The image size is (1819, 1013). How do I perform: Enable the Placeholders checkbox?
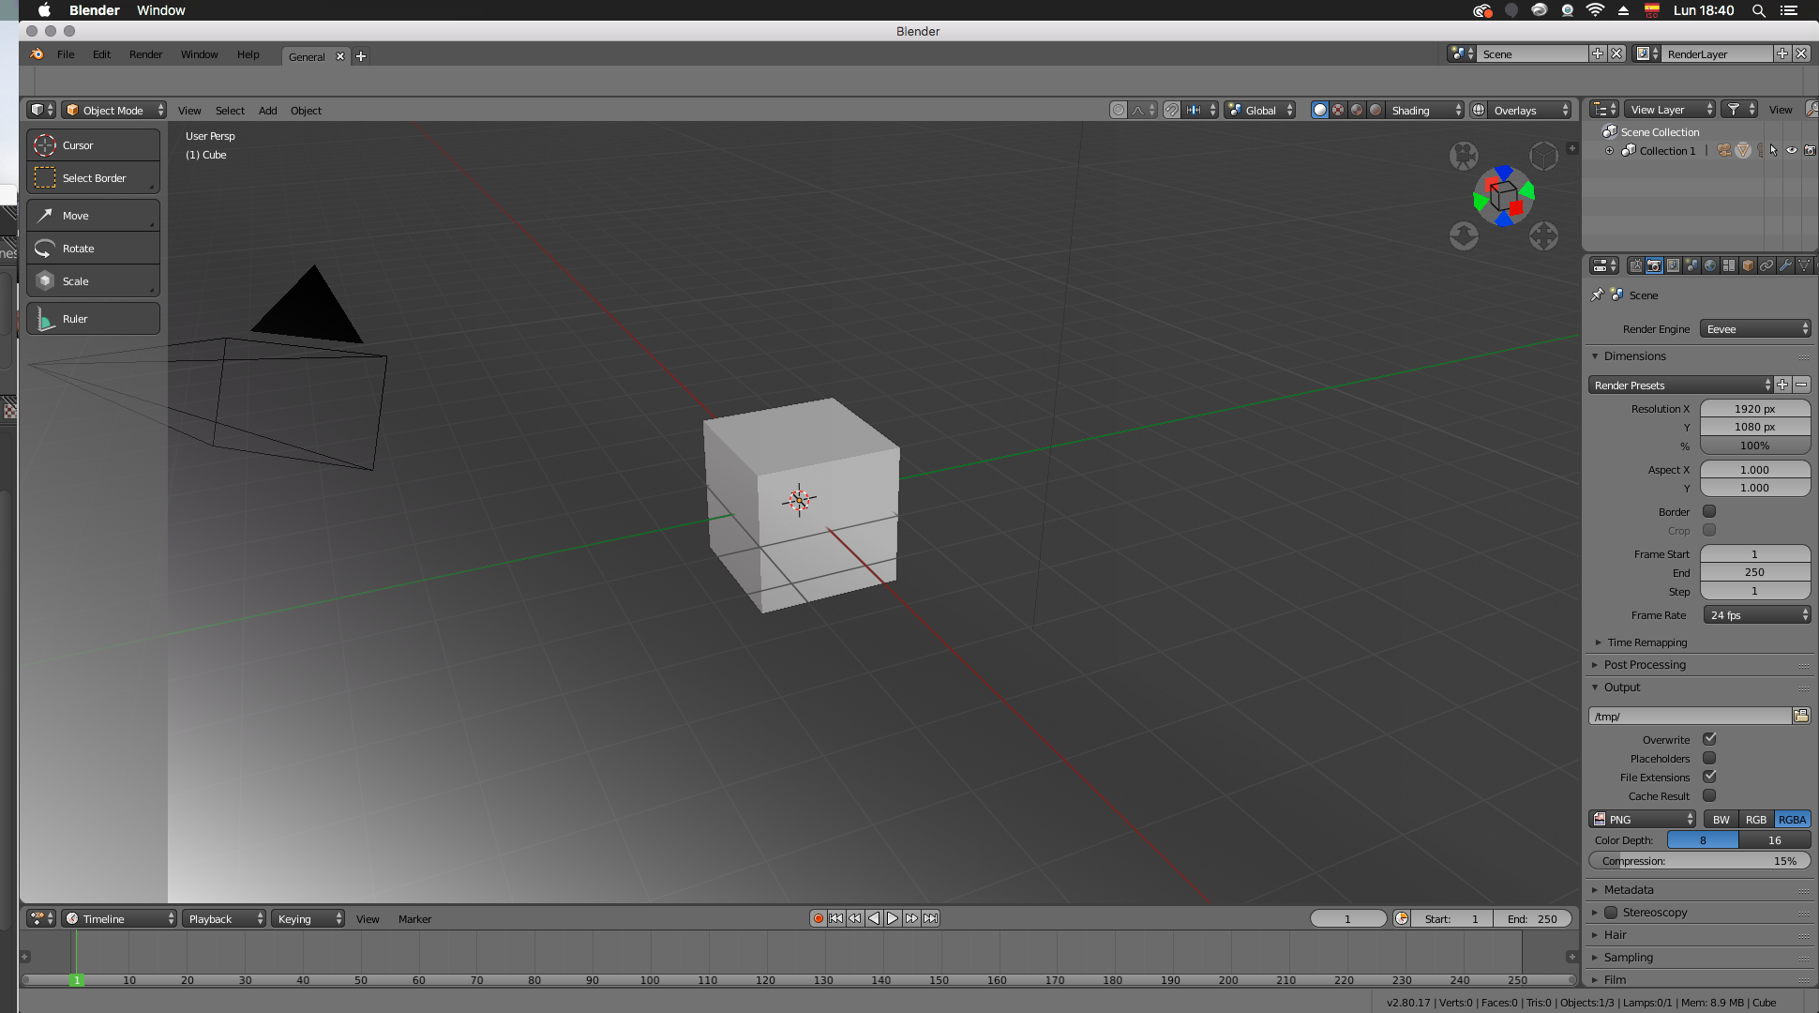click(1709, 758)
